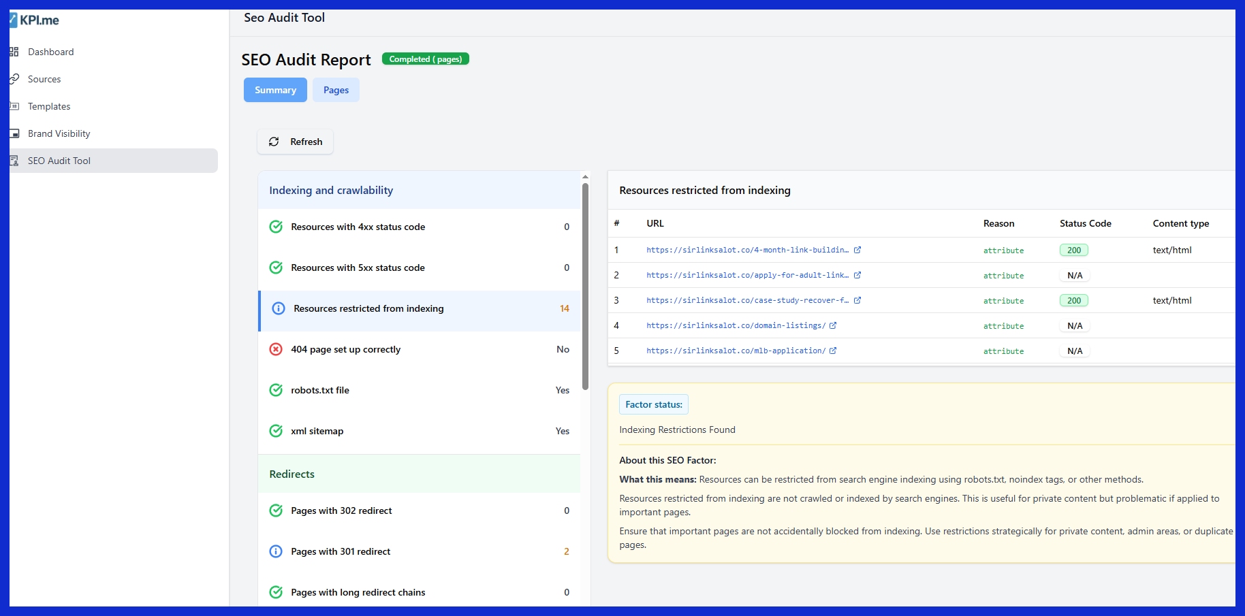Screen dimensions: 1245x616
Task: Click the scroll-up arrow of audit list
Action: point(585,176)
